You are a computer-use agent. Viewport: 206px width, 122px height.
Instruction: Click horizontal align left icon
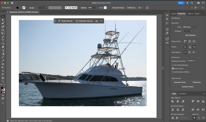tap(172, 101)
